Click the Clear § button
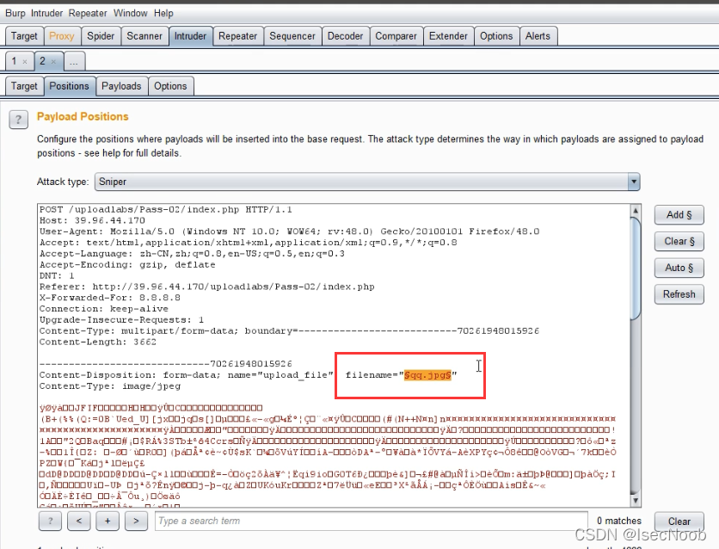Screen dimensions: 719x549 [679, 241]
